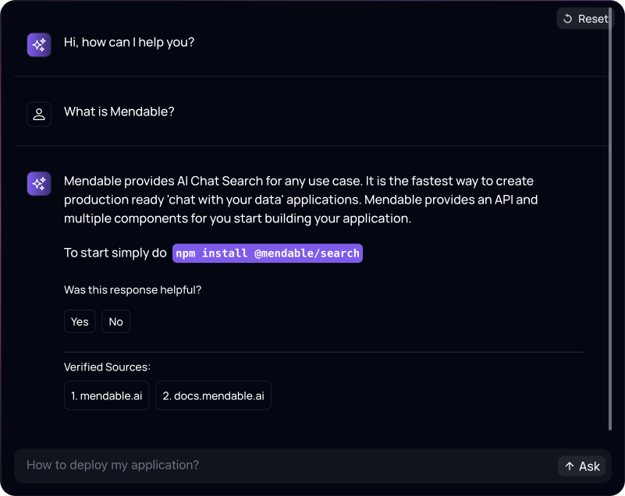The image size is (625, 496).
Task: Click the chat's vertical scrollbar
Action: point(610,218)
